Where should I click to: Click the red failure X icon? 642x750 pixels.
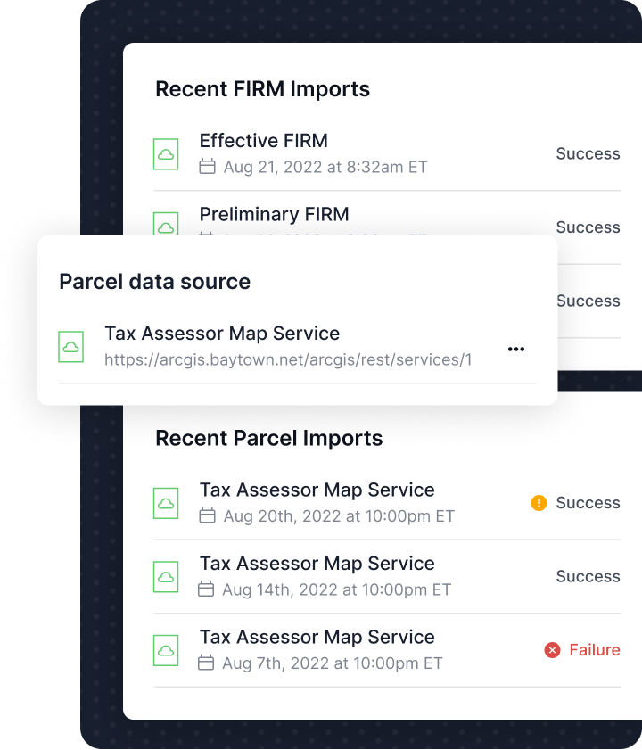tap(552, 650)
